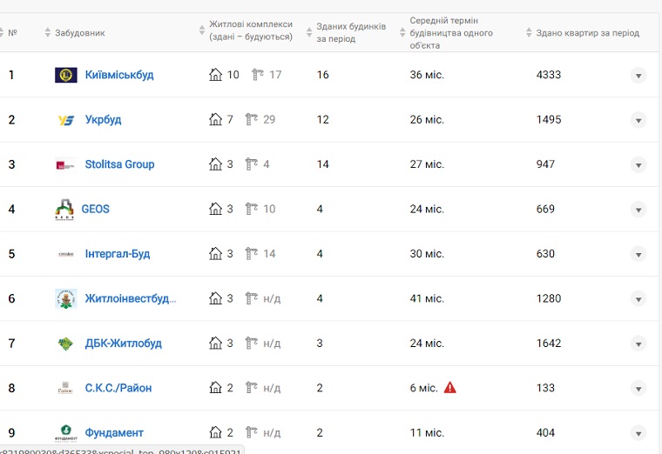Click the 11 міс. construction term
The width and height of the screenshot is (662, 454).
click(x=427, y=432)
